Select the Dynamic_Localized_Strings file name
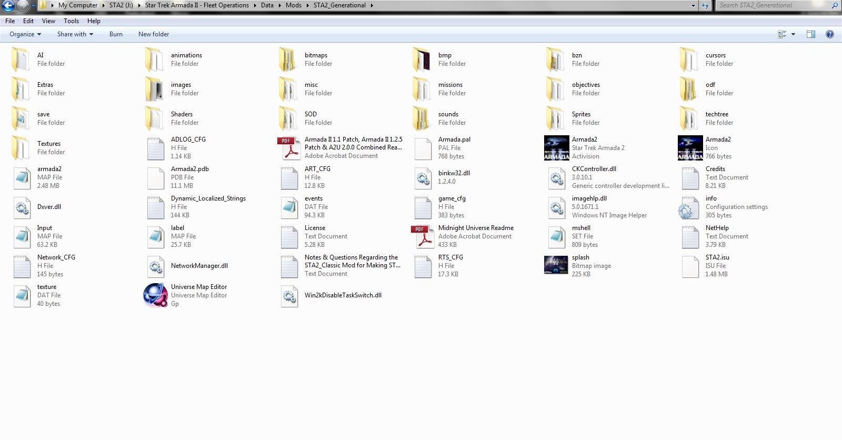The width and height of the screenshot is (842, 440). (x=208, y=198)
